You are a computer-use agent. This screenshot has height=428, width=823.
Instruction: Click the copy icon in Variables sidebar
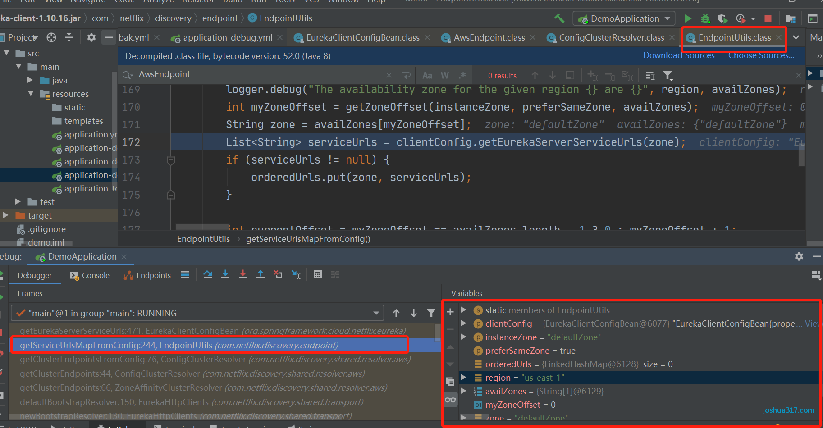click(450, 382)
